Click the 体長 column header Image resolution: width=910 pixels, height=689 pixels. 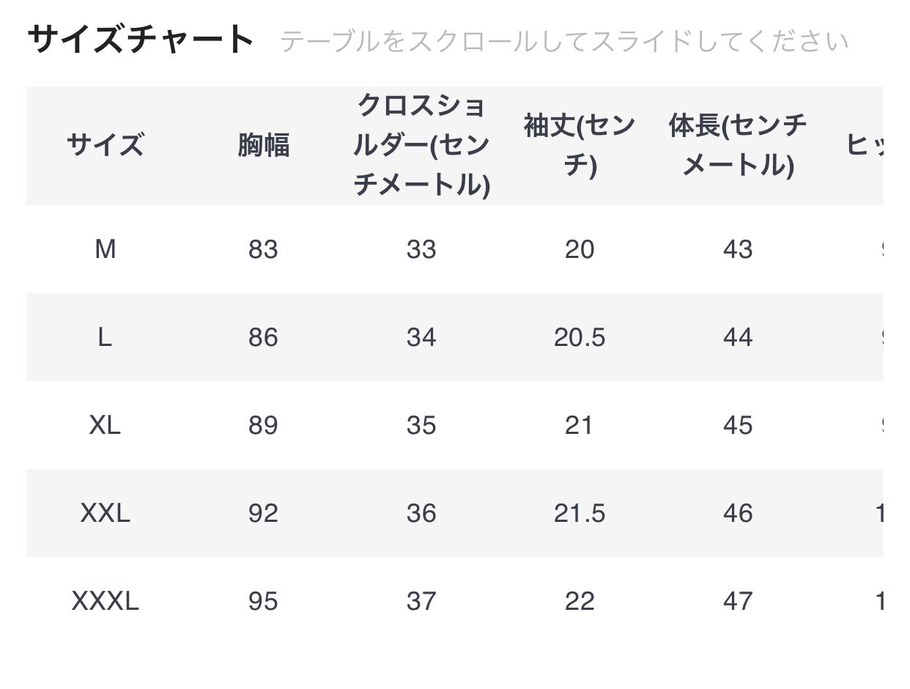point(737,145)
